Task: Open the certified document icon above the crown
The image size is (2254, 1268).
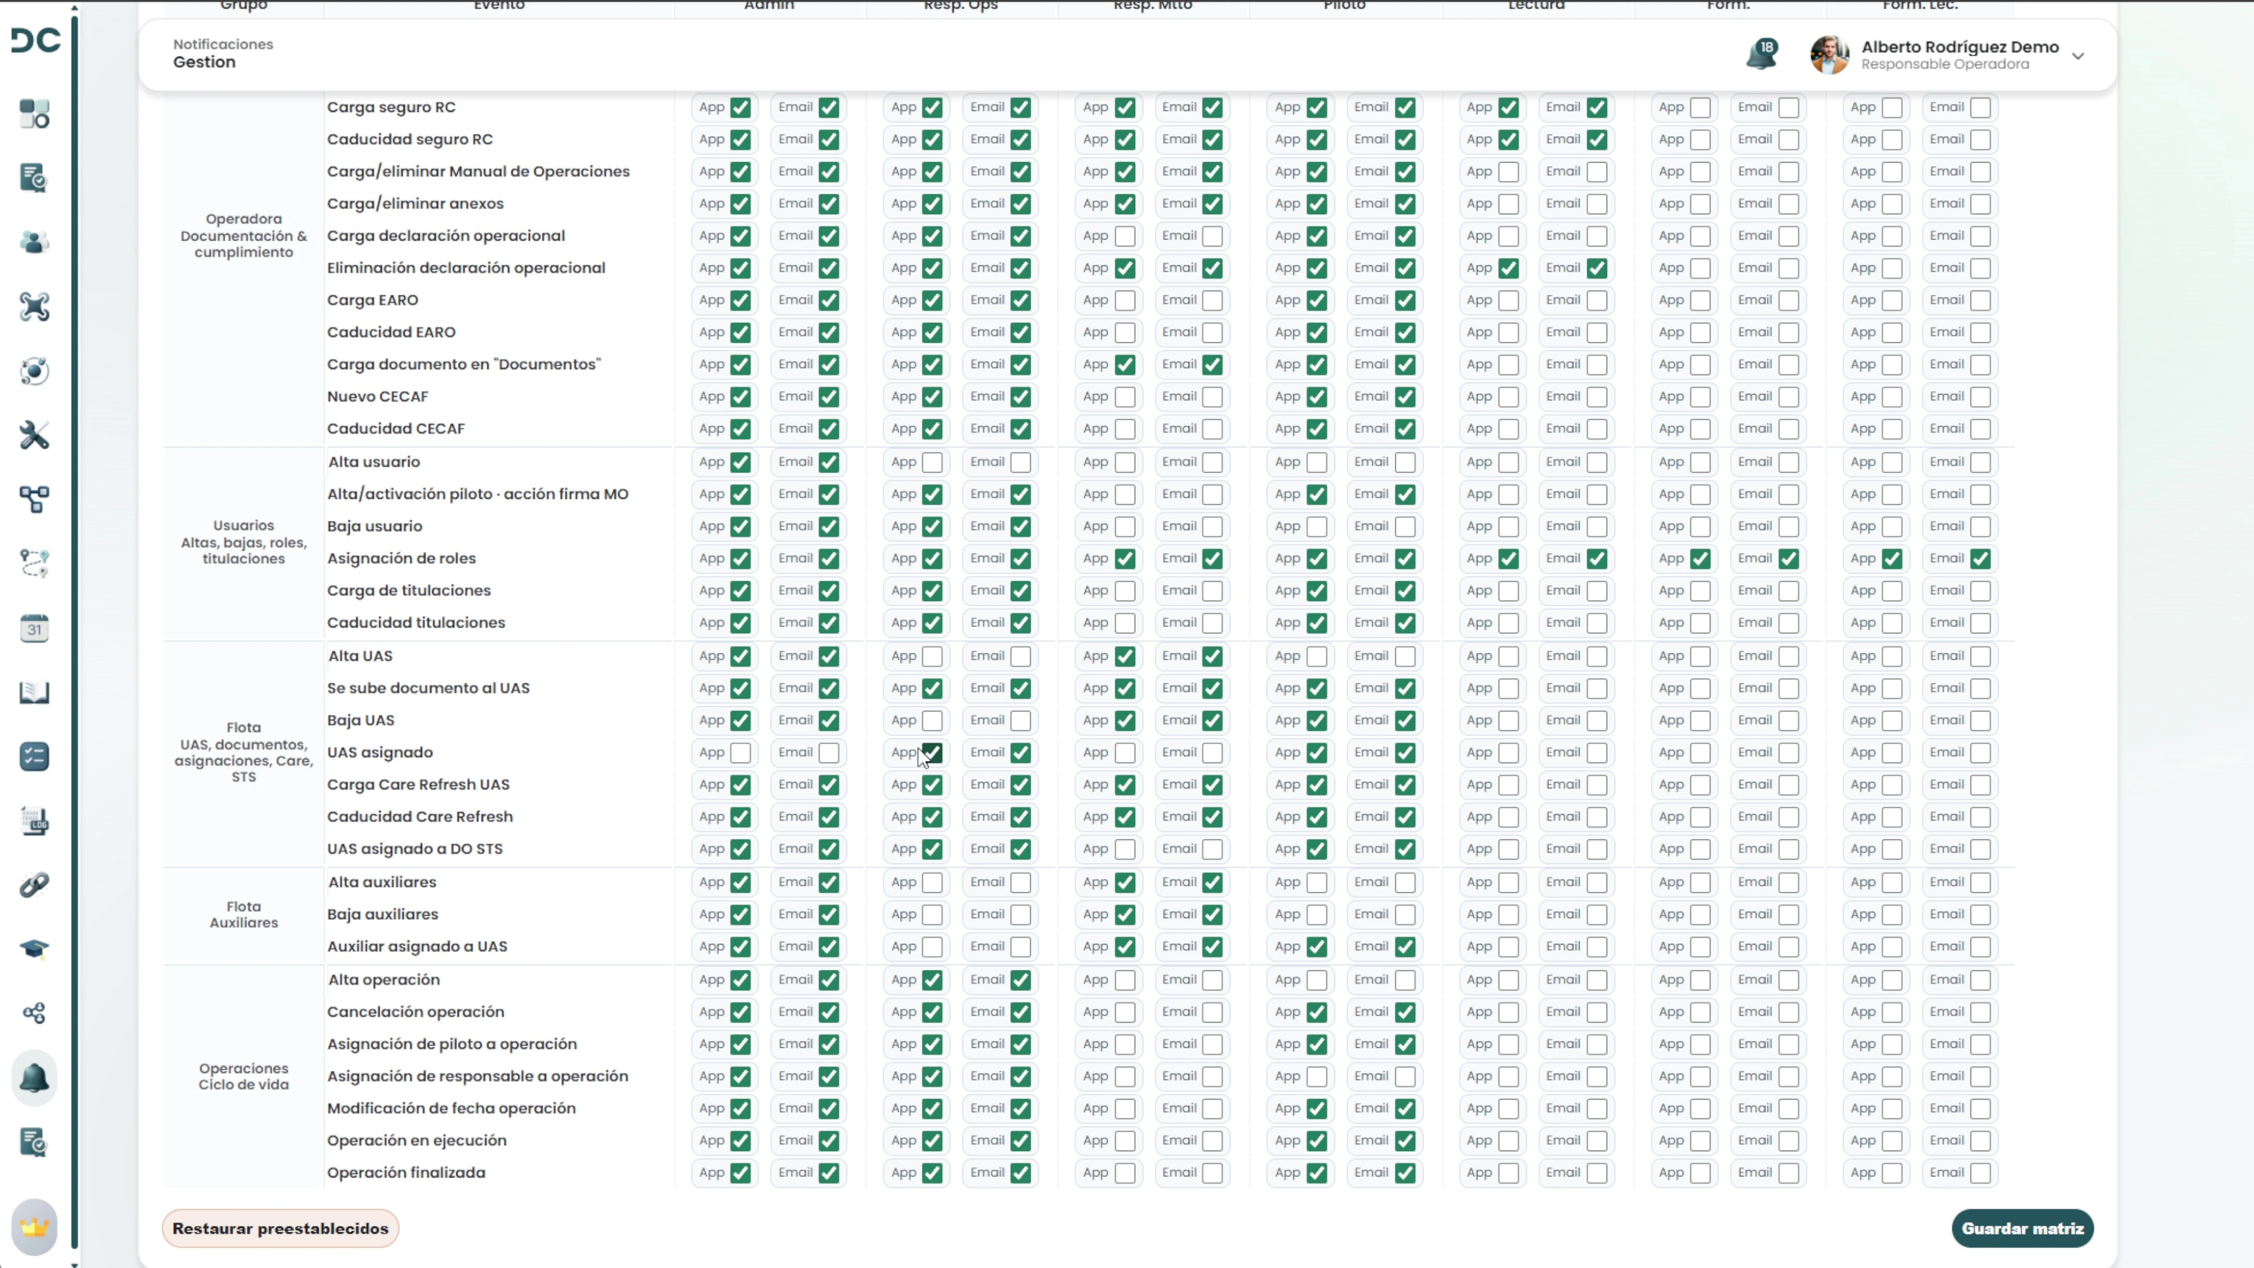Action: tap(34, 1142)
